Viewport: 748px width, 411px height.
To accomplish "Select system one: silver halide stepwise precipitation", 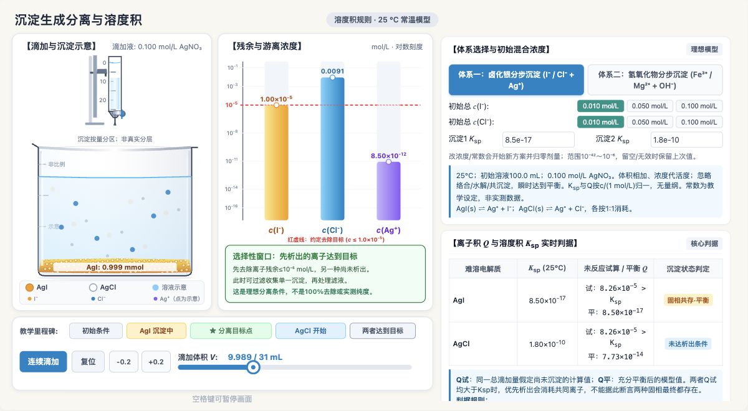I will pyautogui.click(x=516, y=80).
